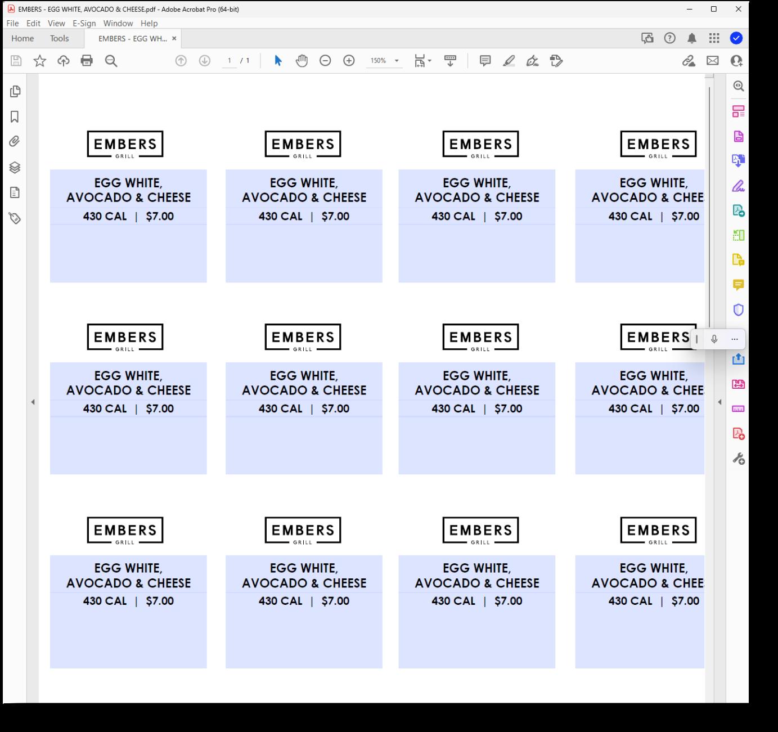Open the Bookmarks navigation panel
Screen dimensions: 778x732
coord(15,116)
